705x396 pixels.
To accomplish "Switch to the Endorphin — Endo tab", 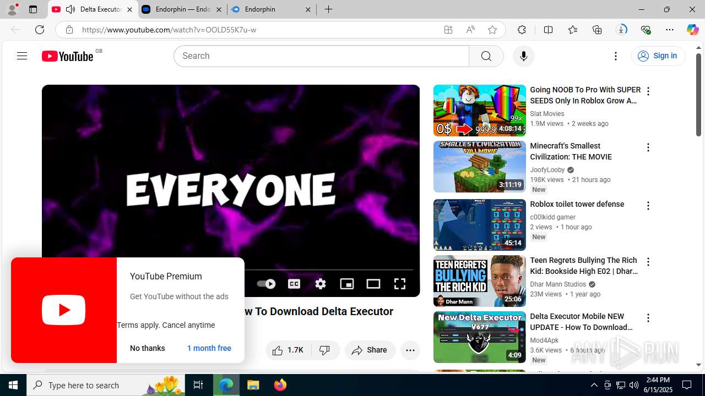I will [x=182, y=9].
